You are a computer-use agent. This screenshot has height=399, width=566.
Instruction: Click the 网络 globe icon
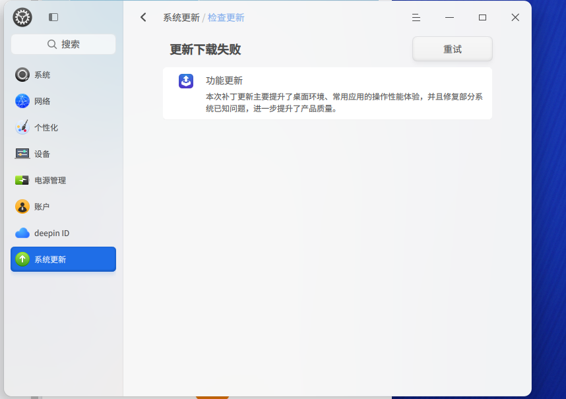tap(22, 101)
